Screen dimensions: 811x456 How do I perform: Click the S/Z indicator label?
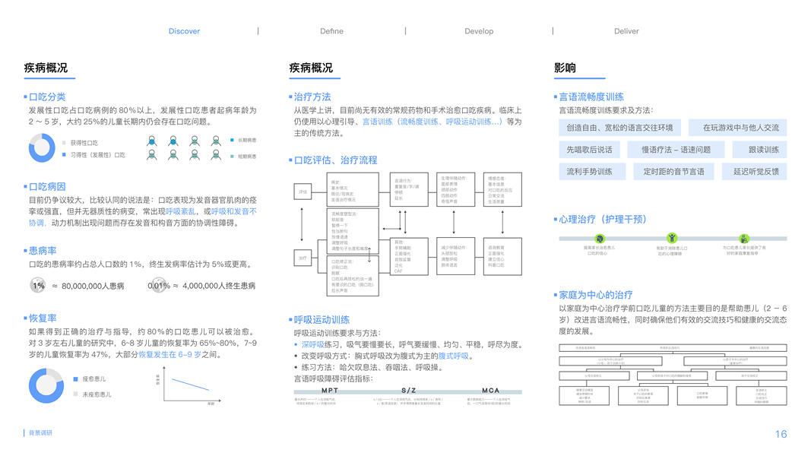[x=409, y=391]
